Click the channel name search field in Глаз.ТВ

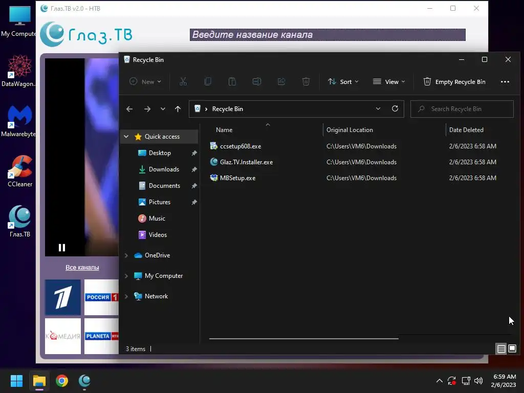[327, 35]
